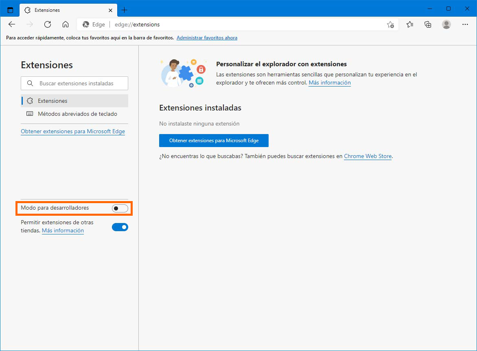Open the Chrome Web Store link
The height and width of the screenshot is (351, 477).
pos(368,156)
